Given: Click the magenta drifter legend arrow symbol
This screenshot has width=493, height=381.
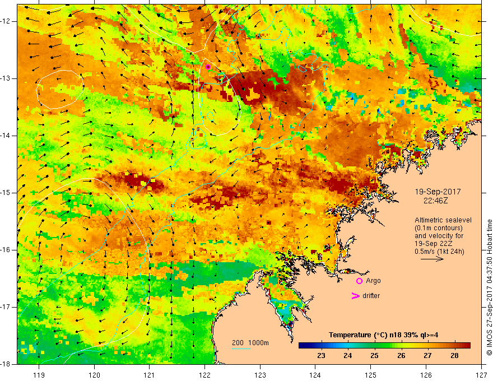Looking at the screenshot, I should [x=355, y=296].
